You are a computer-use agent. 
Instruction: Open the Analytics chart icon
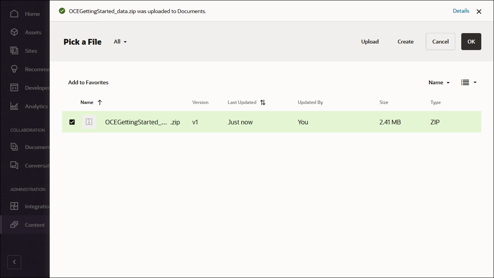pos(14,106)
